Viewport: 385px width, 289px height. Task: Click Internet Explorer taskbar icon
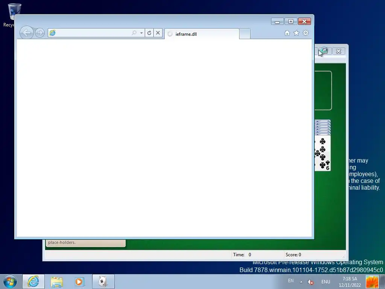pos(33,281)
